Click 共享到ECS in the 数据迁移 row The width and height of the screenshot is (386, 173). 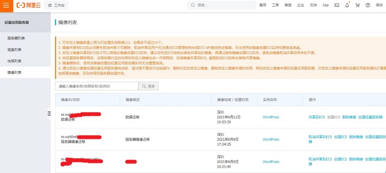click(x=317, y=117)
